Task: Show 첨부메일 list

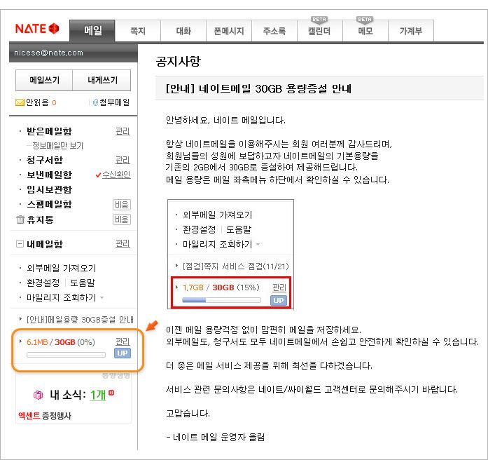Action: click(114, 102)
